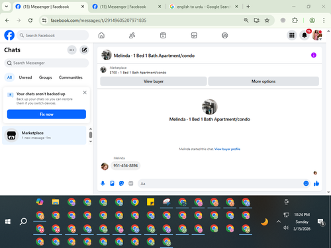
Task: Open the Marketplace icon in top navigation
Action: coord(194,35)
